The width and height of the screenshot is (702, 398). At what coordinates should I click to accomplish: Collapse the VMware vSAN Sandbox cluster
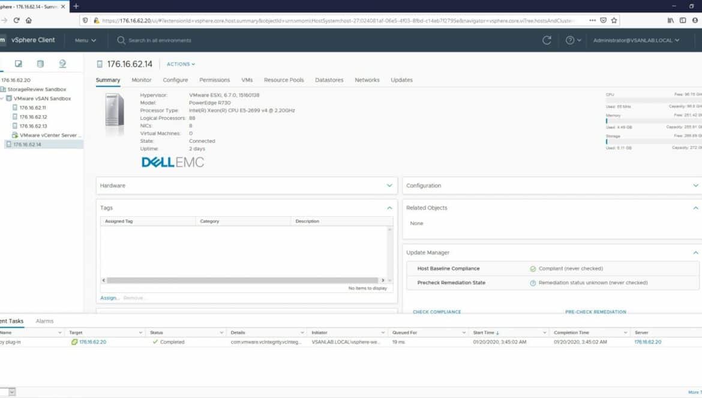(x=2, y=98)
